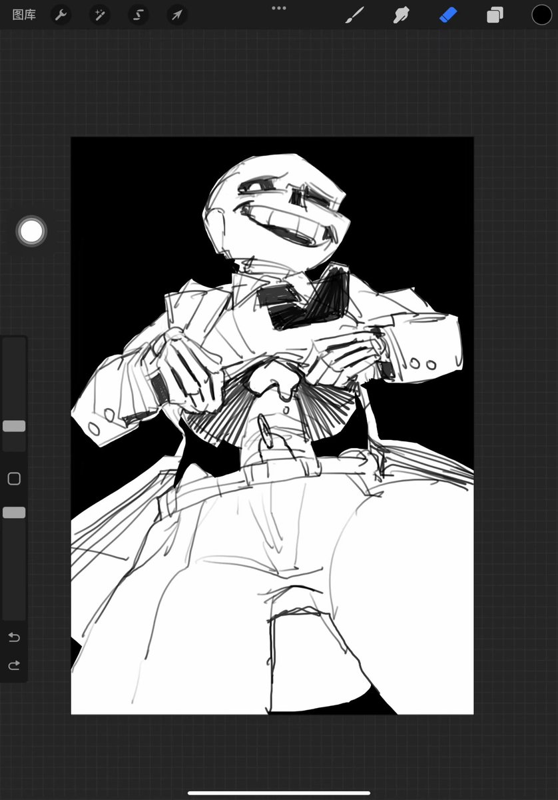Undo the last stroke
Screen dimensions: 558x800
14,637
